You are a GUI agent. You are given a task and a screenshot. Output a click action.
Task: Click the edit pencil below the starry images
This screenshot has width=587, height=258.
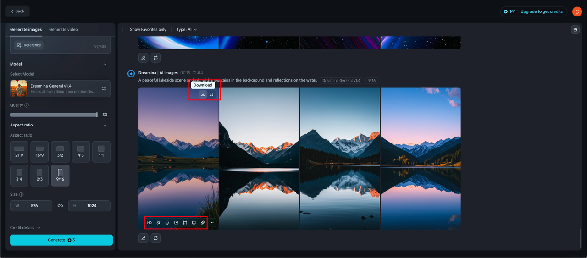coord(144,58)
